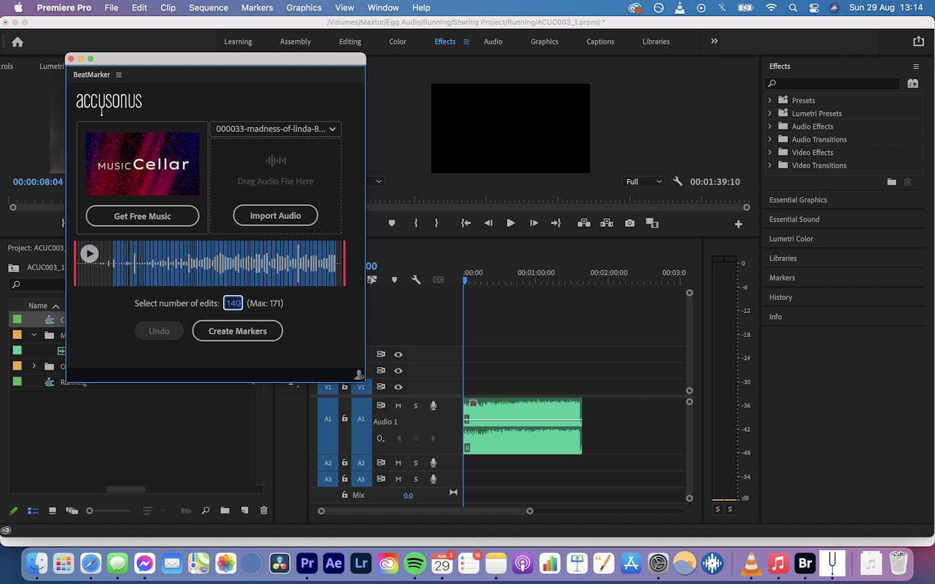Mute audio track A2
The width and height of the screenshot is (935, 584).
[x=398, y=463]
